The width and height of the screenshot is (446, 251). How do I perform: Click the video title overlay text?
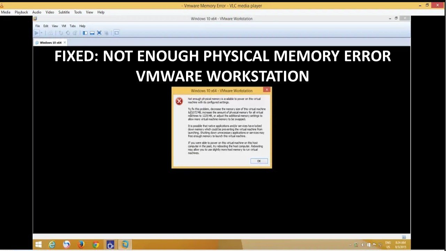coord(223,66)
